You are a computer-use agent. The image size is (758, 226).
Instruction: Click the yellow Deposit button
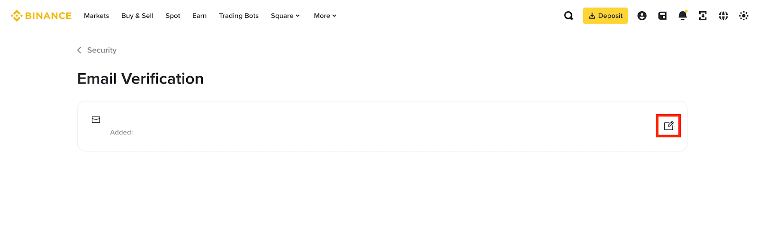605,16
